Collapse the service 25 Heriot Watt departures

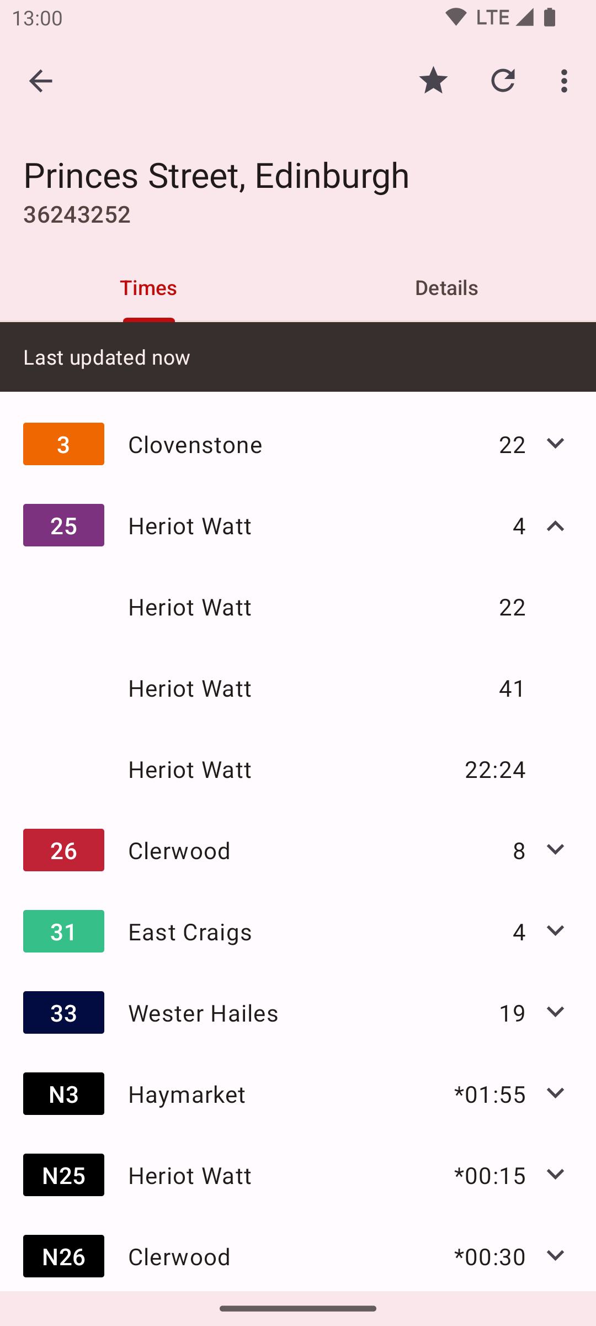point(555,525)
